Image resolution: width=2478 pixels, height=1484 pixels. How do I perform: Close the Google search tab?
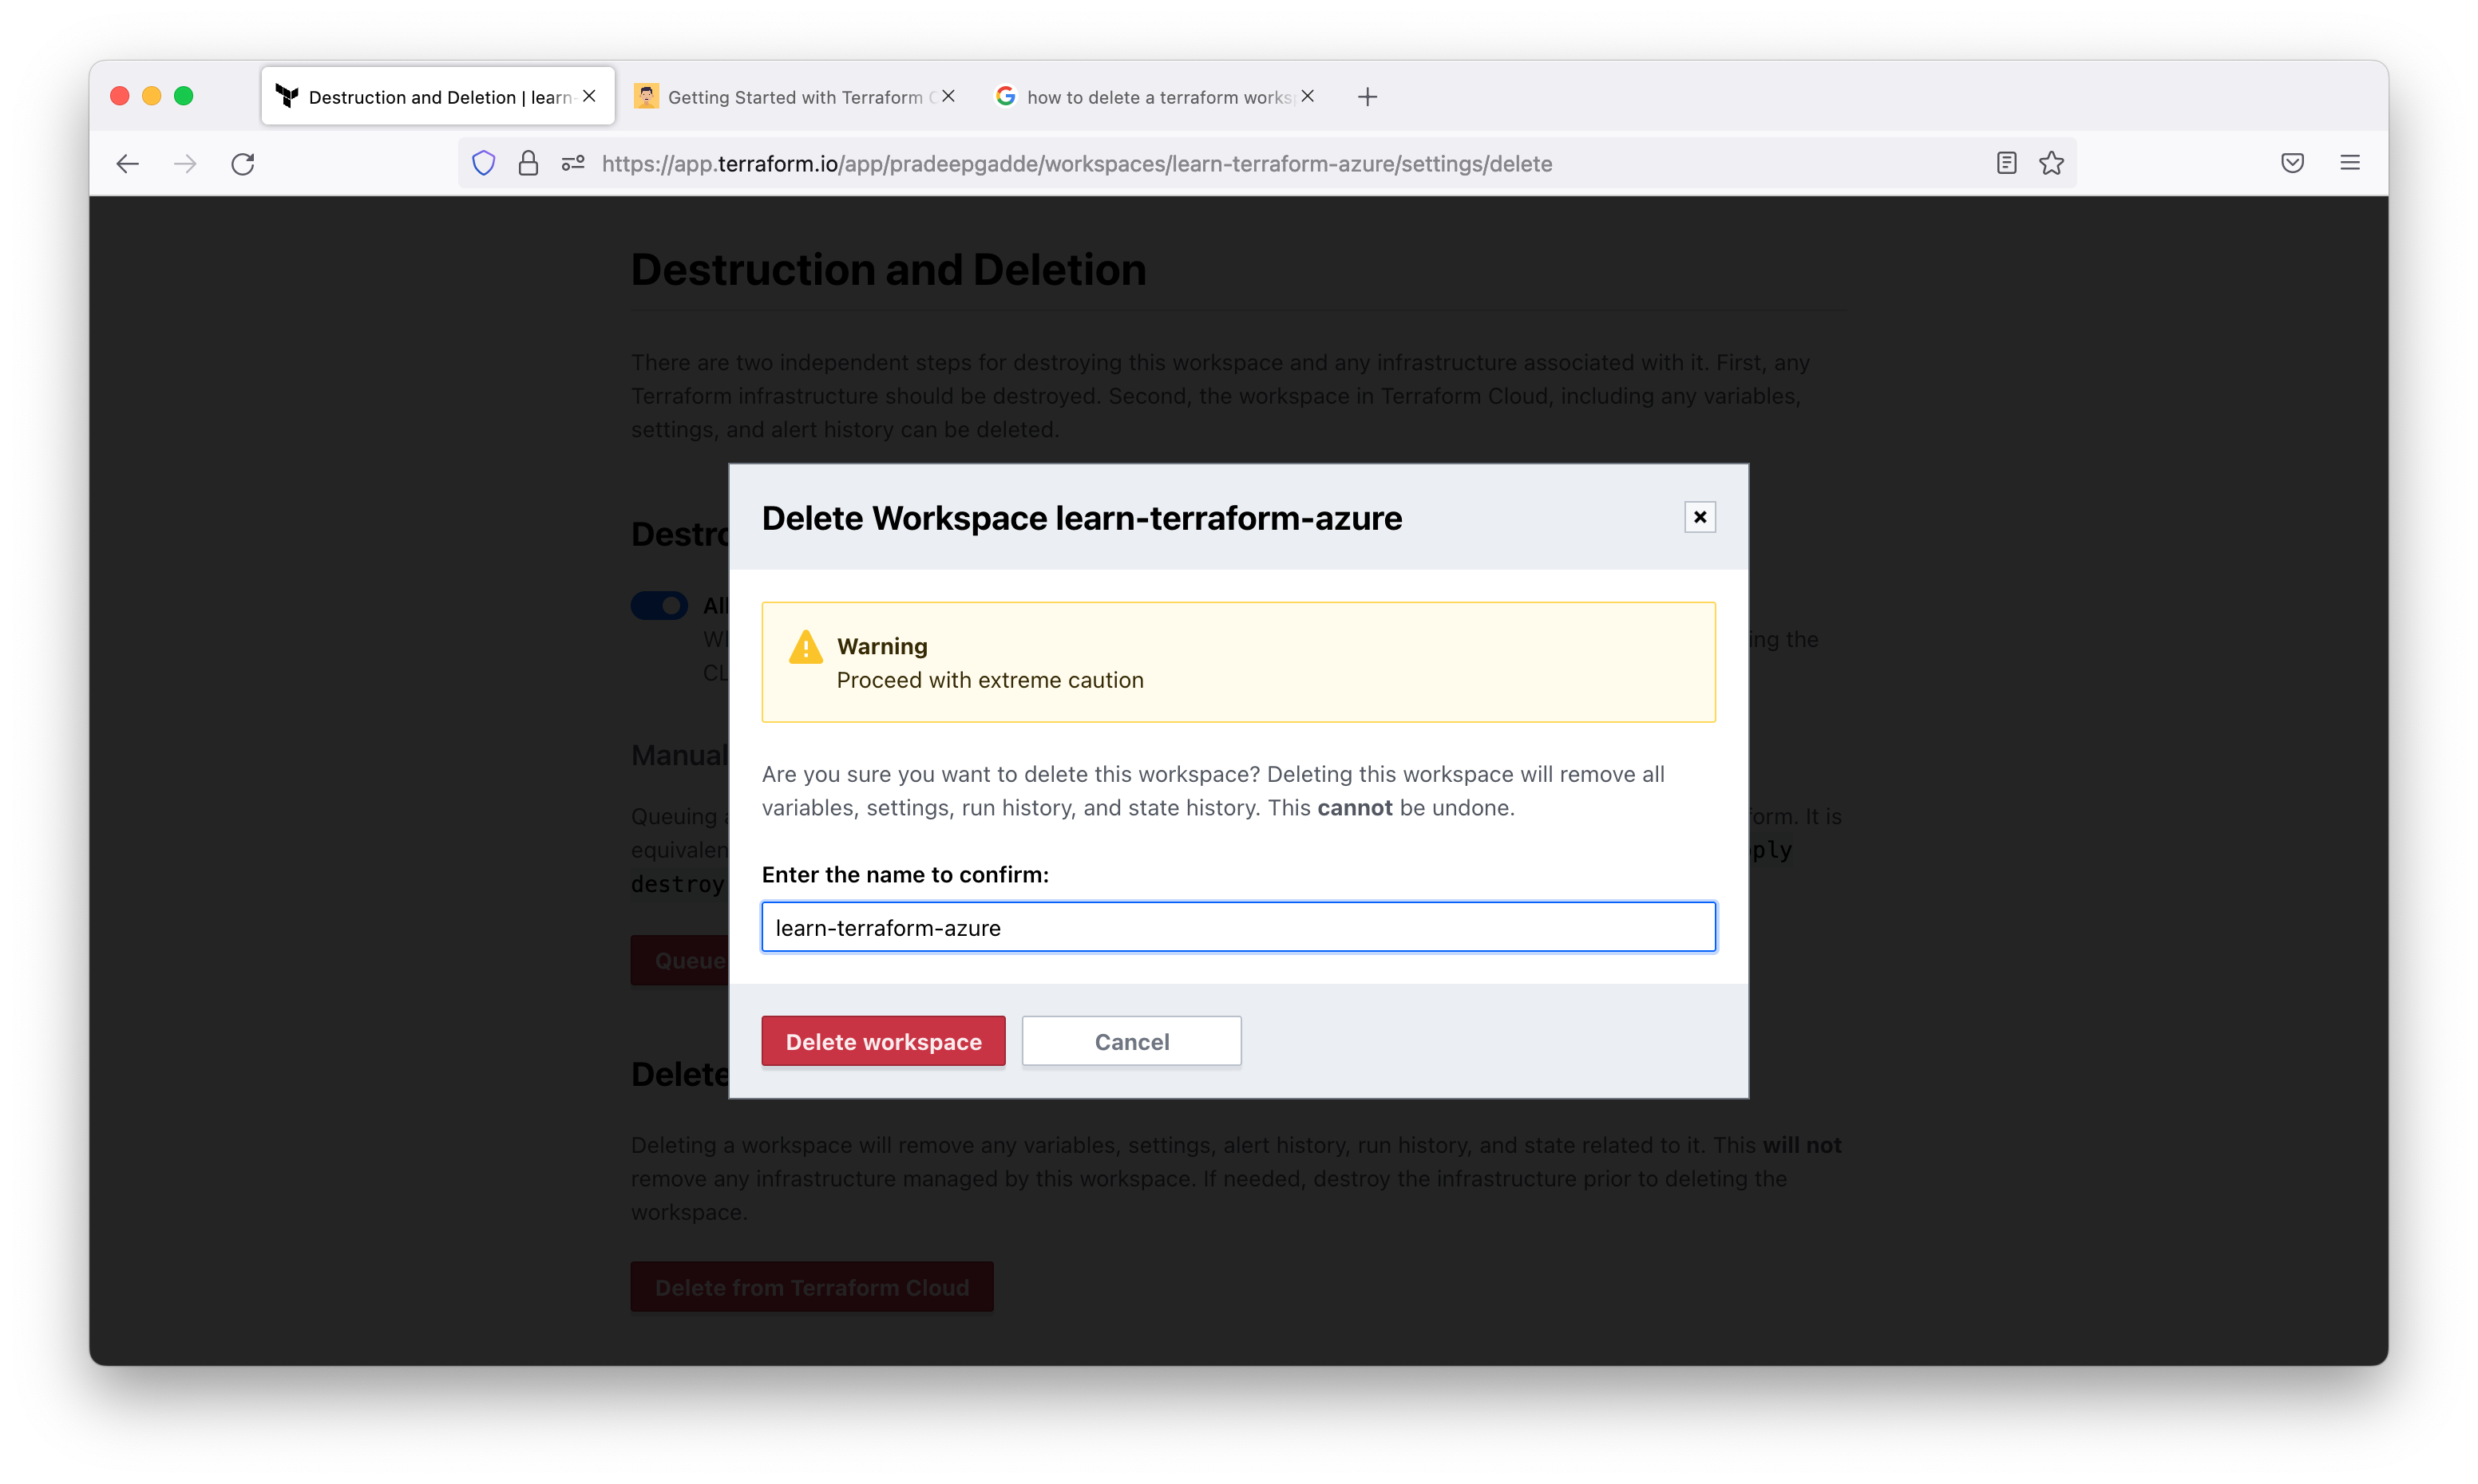(1308, 96)
